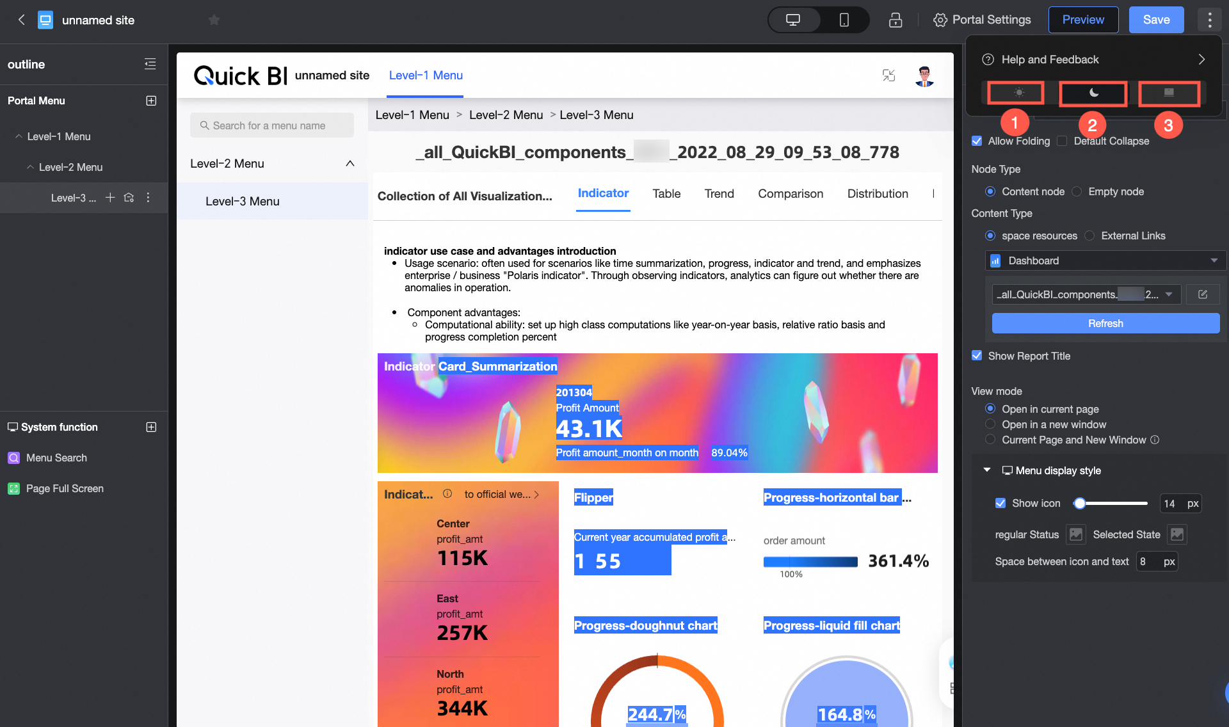Click the add icon beside Portal Menu

151,100
